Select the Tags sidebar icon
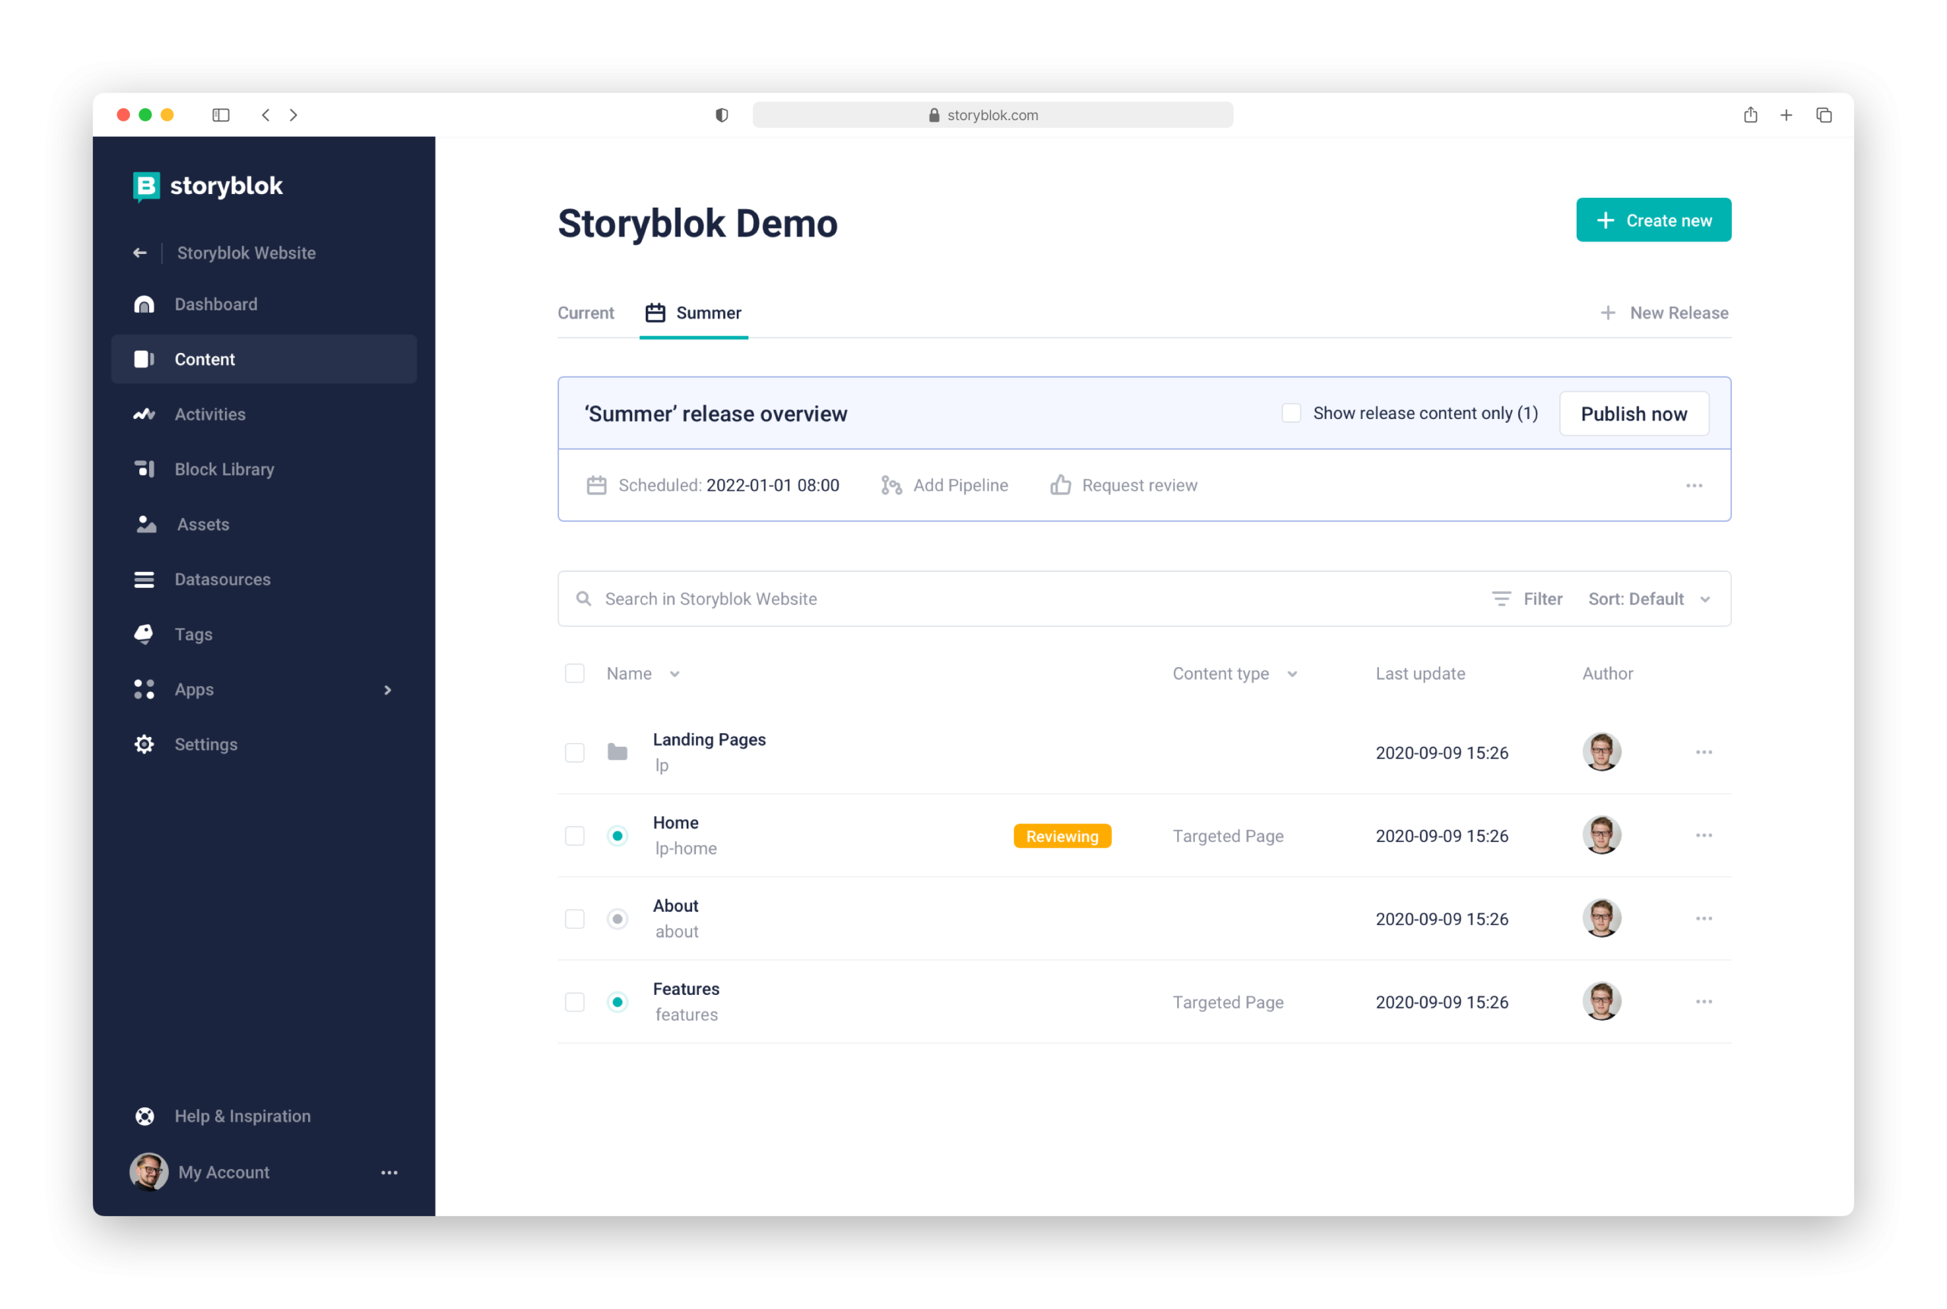Viewport: 1947px width, 1309px height. point(145,634)
